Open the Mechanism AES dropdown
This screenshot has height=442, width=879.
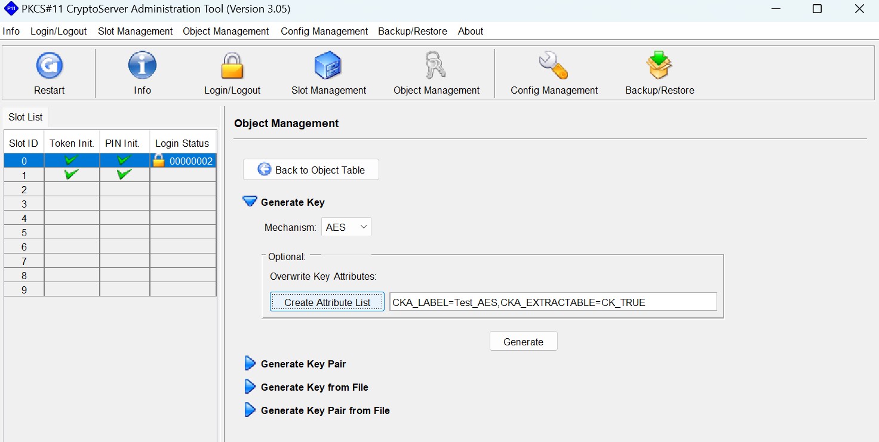[x=346, y=227]
